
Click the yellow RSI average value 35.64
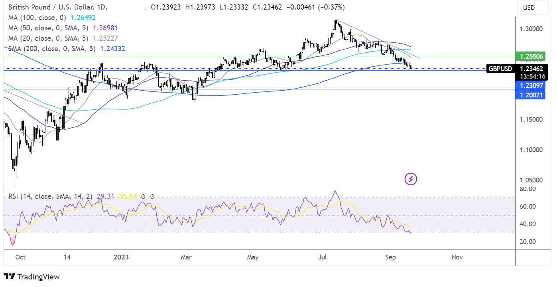[x=128, y=196]
